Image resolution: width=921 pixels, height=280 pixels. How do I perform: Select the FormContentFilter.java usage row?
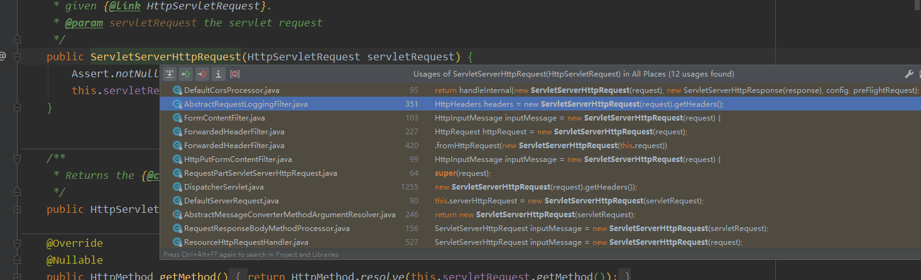224,118
